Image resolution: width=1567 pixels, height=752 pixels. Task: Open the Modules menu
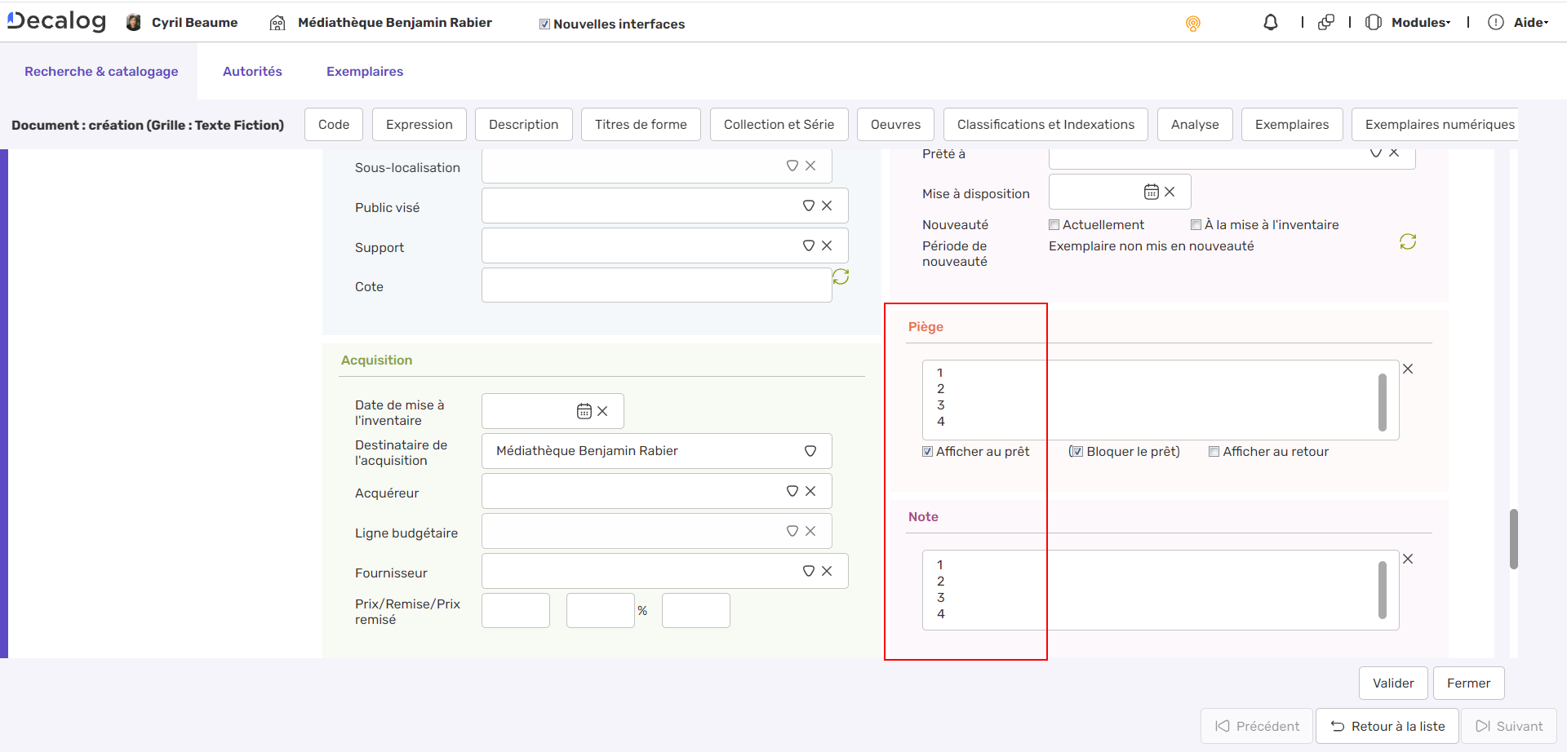(x=1419, y=23)
